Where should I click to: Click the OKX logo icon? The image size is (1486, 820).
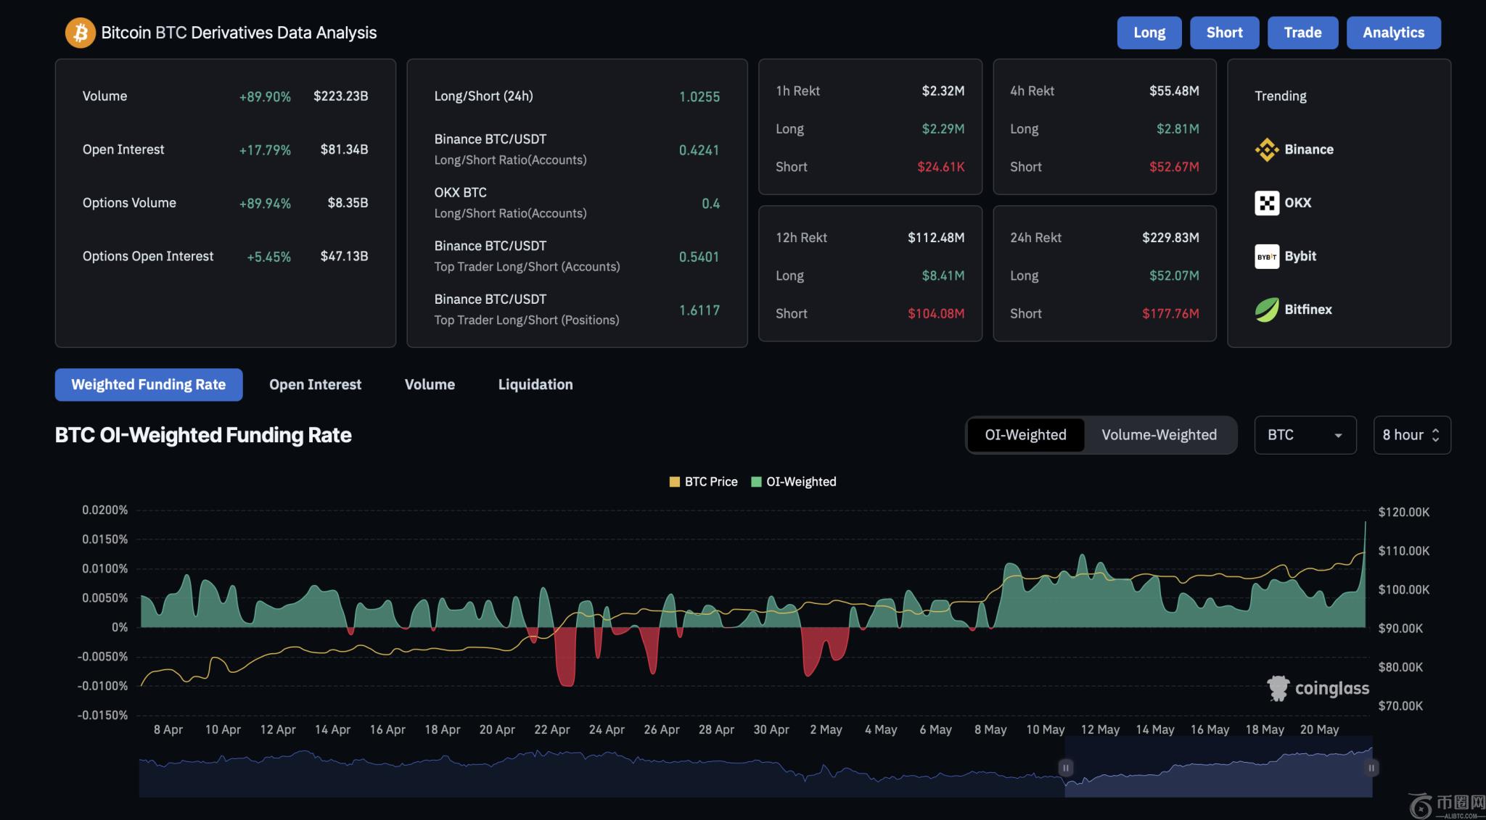tap(1267, 203)
